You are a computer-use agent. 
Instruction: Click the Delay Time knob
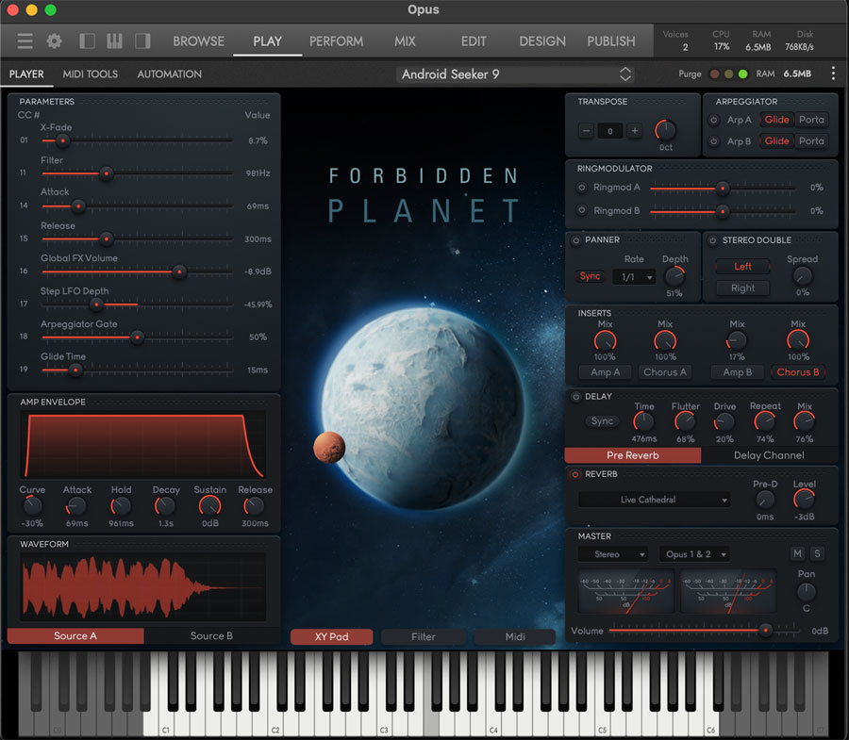click(643, 422)
